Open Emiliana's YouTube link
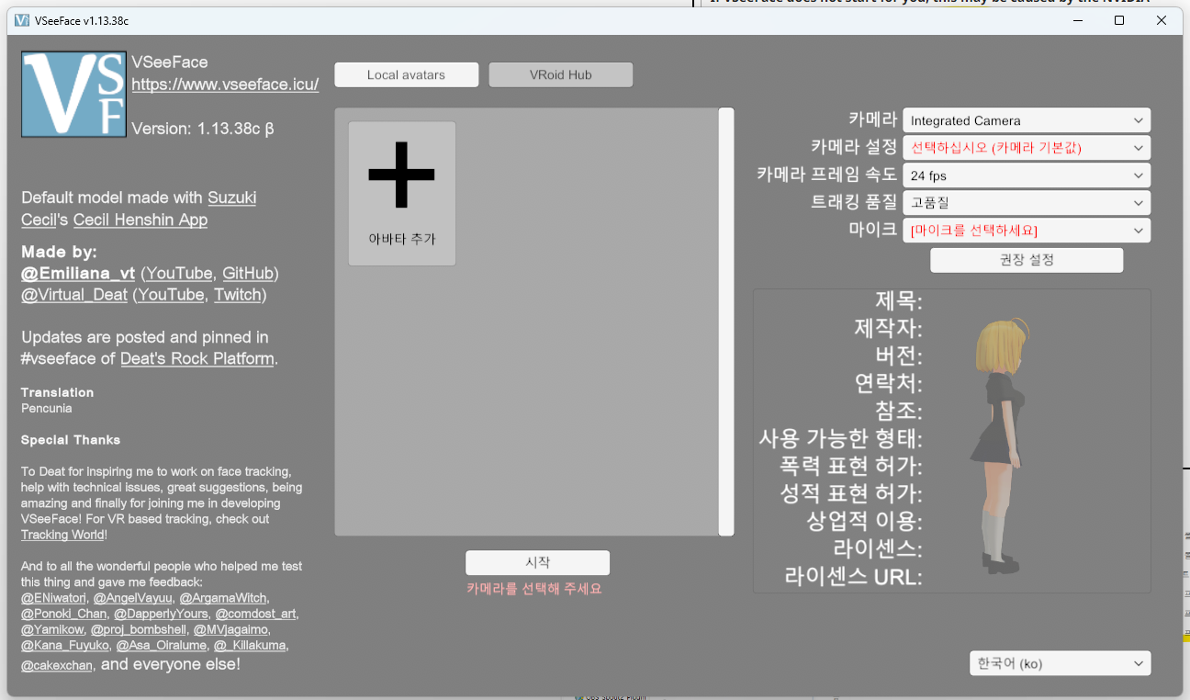1190x700 pixels. (179, 274)
